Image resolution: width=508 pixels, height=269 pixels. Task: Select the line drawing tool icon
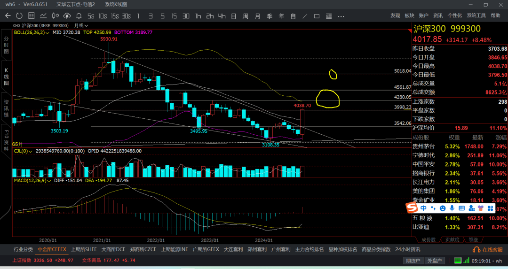(305, 16)
